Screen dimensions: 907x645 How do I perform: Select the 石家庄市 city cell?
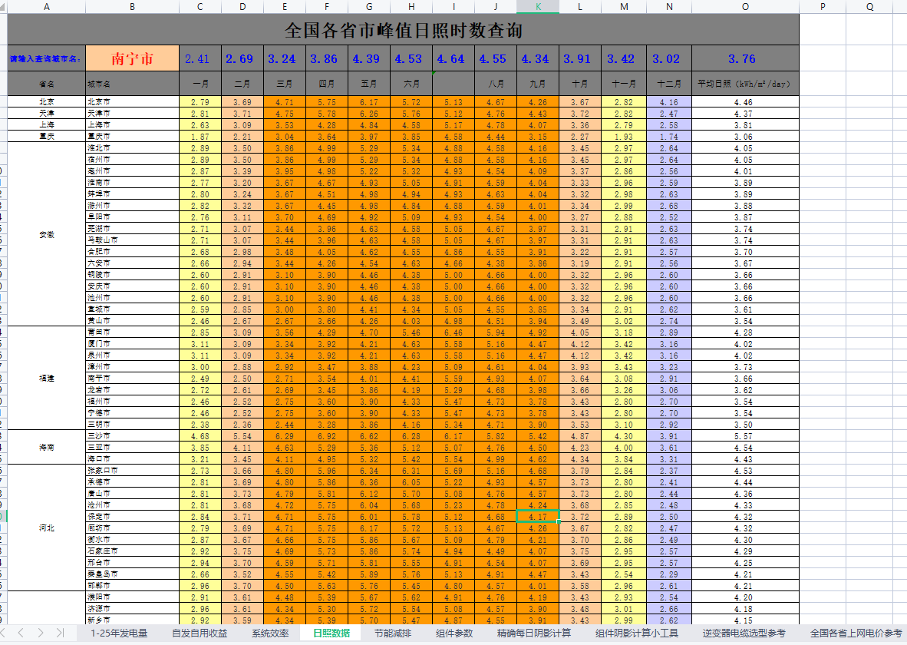coord(133,551)
